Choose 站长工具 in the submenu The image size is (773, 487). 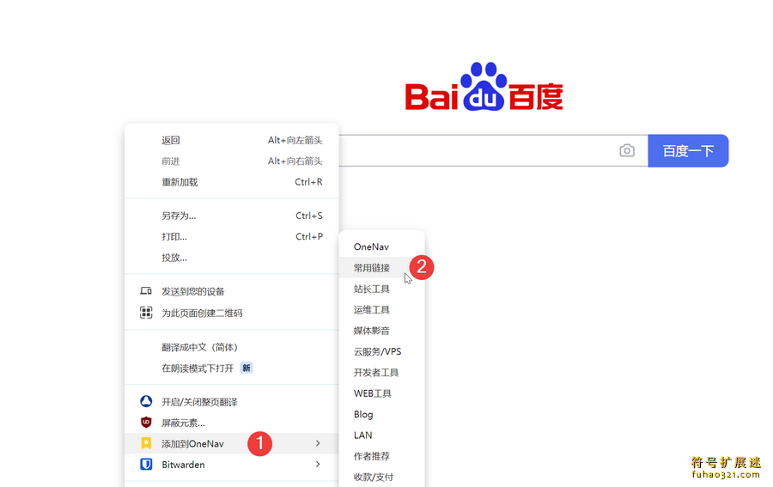[x=381, y=289]
